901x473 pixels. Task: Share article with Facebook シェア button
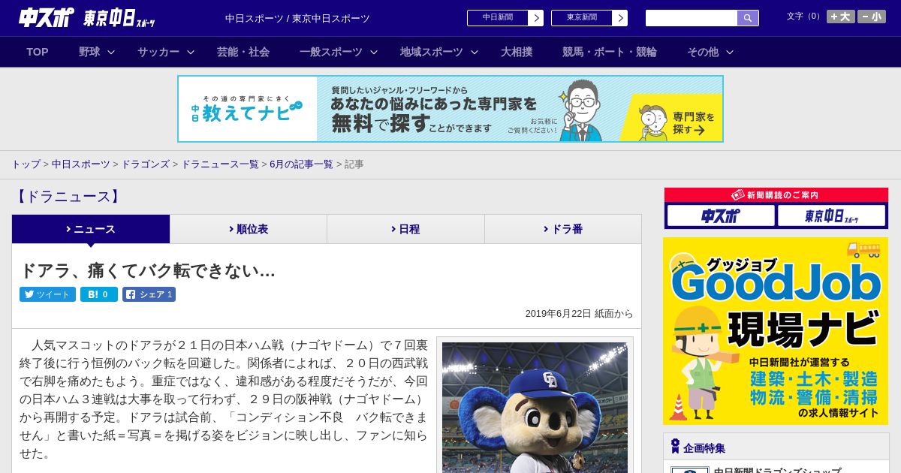point(149,294)
